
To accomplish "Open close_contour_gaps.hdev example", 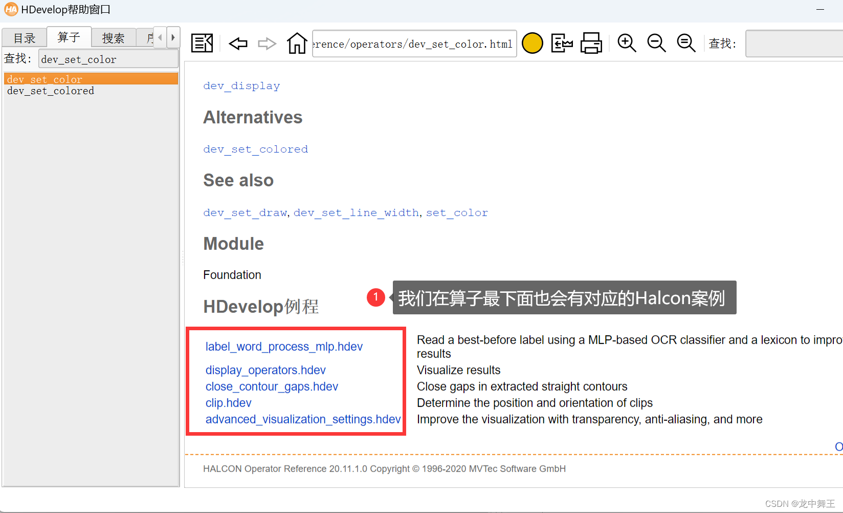I will click(272, 387).
